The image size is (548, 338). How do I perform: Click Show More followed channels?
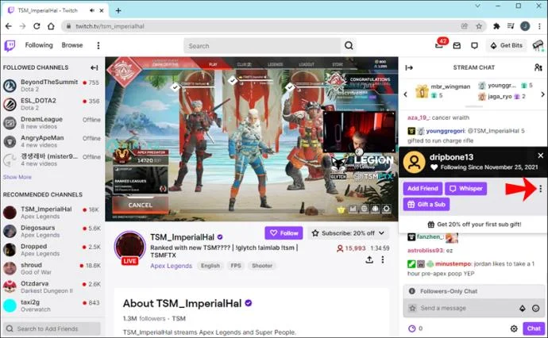tap(17, 177)
